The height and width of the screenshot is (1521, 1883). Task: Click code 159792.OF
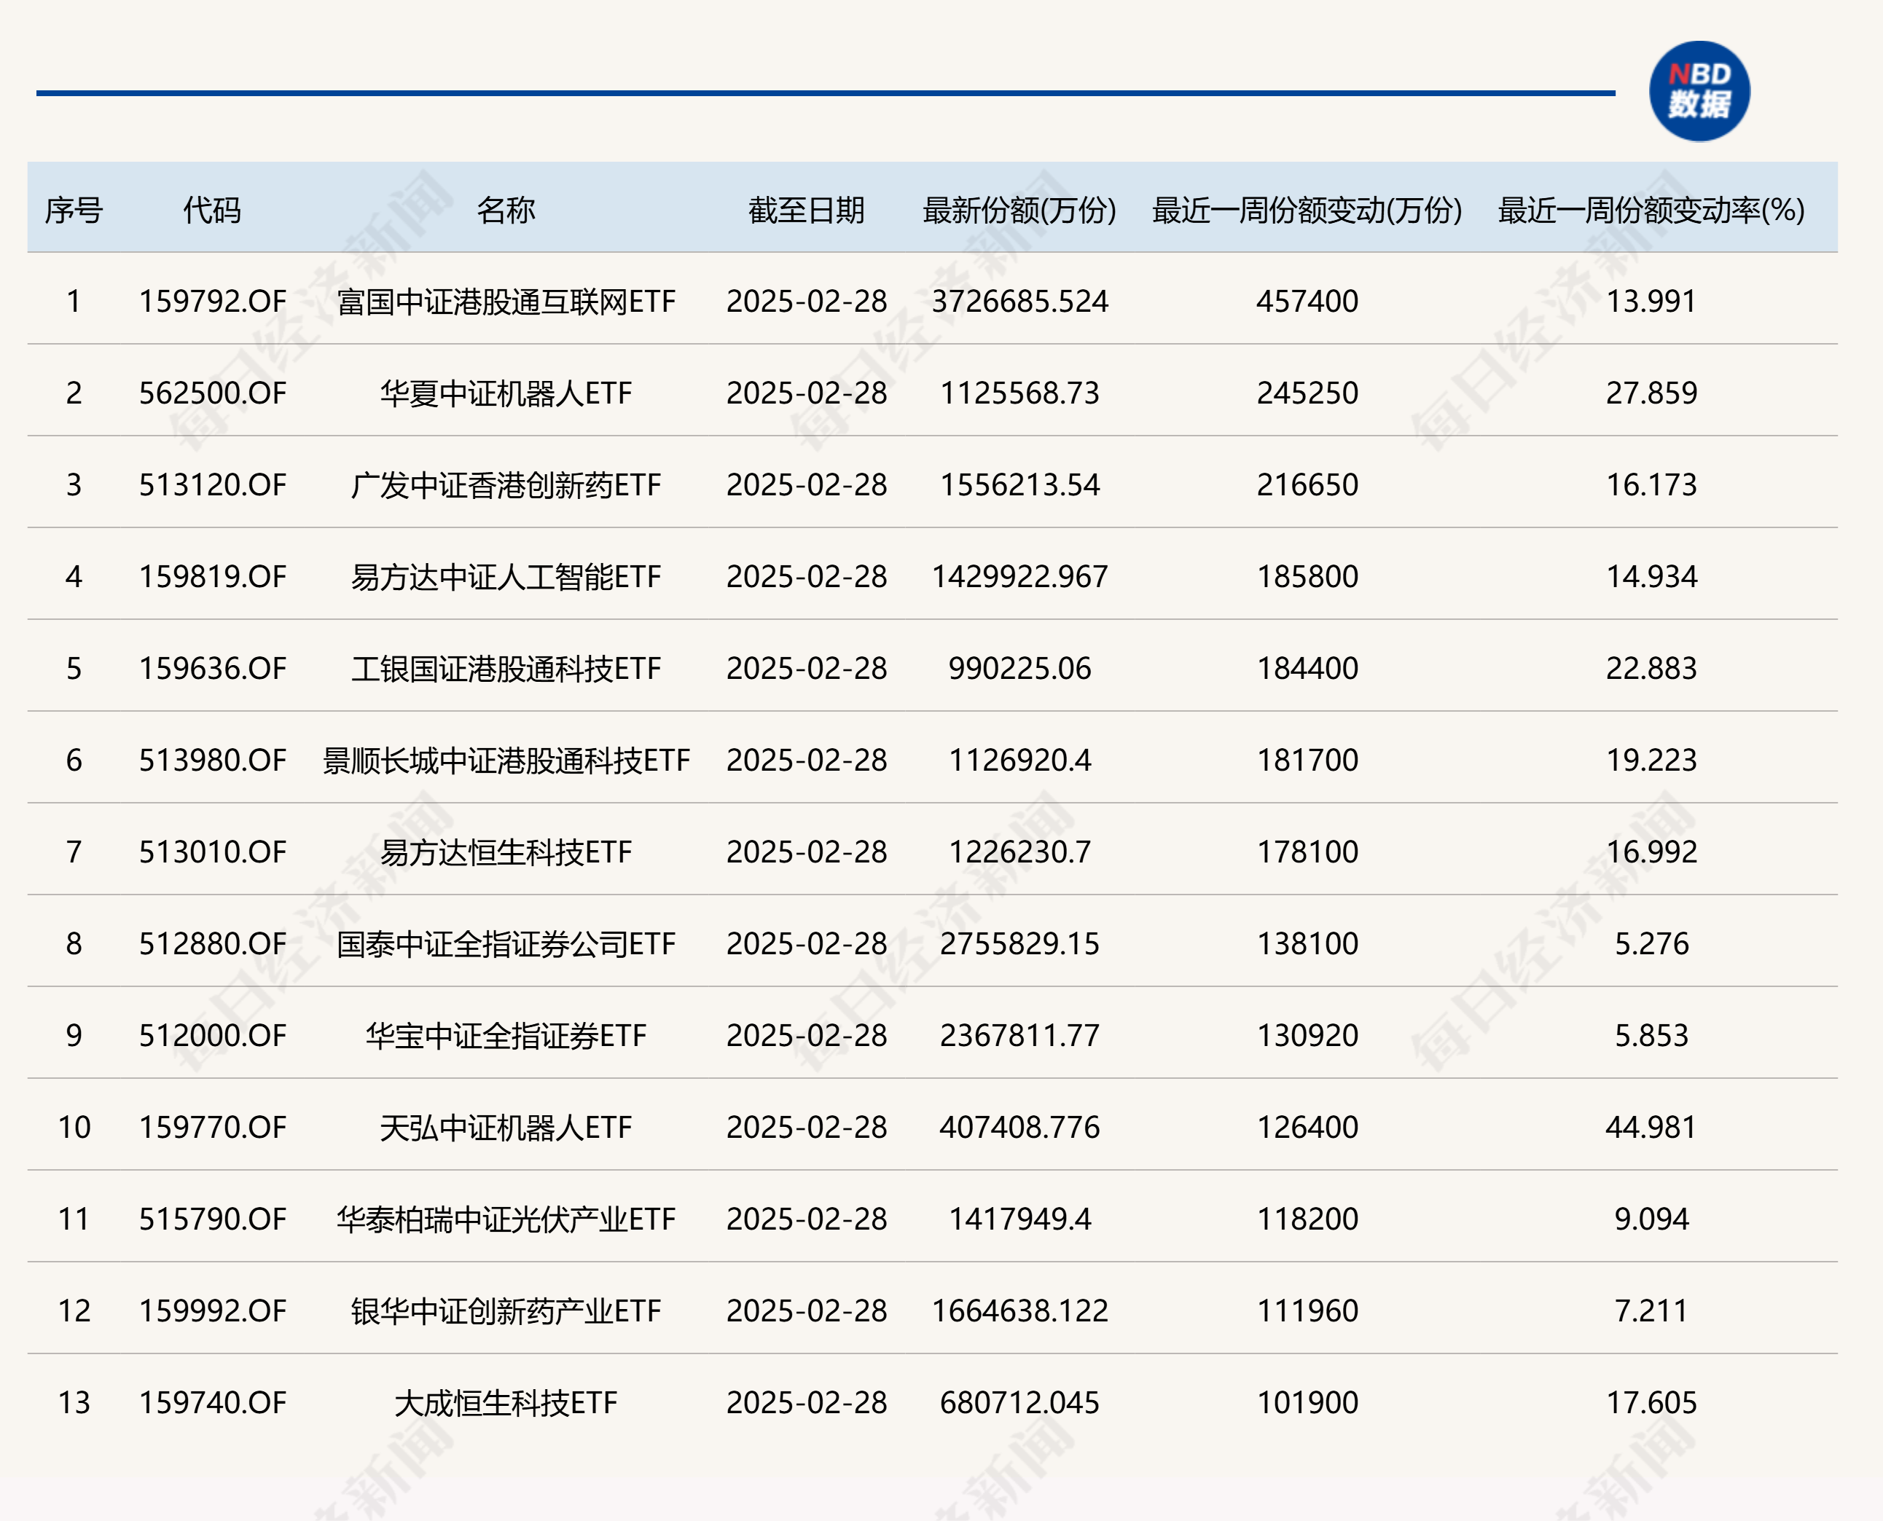point(212,302)
